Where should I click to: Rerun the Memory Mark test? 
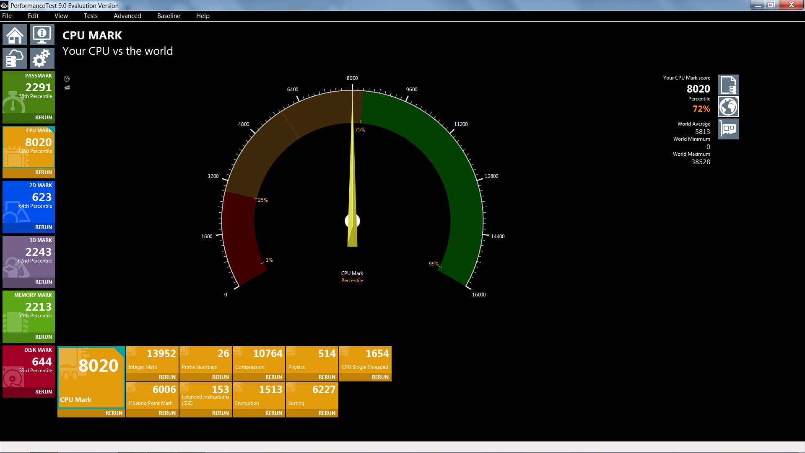point(44,337)
